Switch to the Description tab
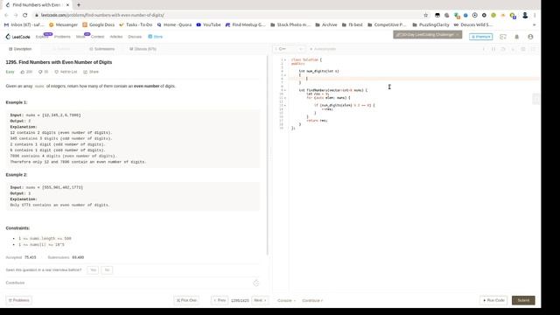The width and height of the screenshot is (560, 315). pyautogui.click(x=20, y=49)
